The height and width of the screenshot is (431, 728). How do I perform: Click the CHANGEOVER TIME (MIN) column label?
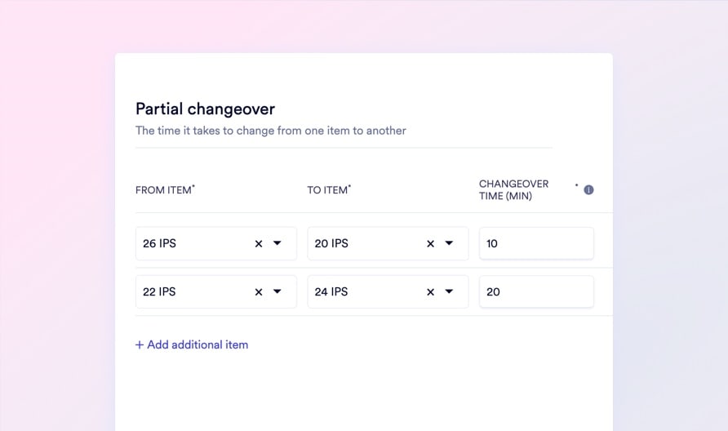513,190
